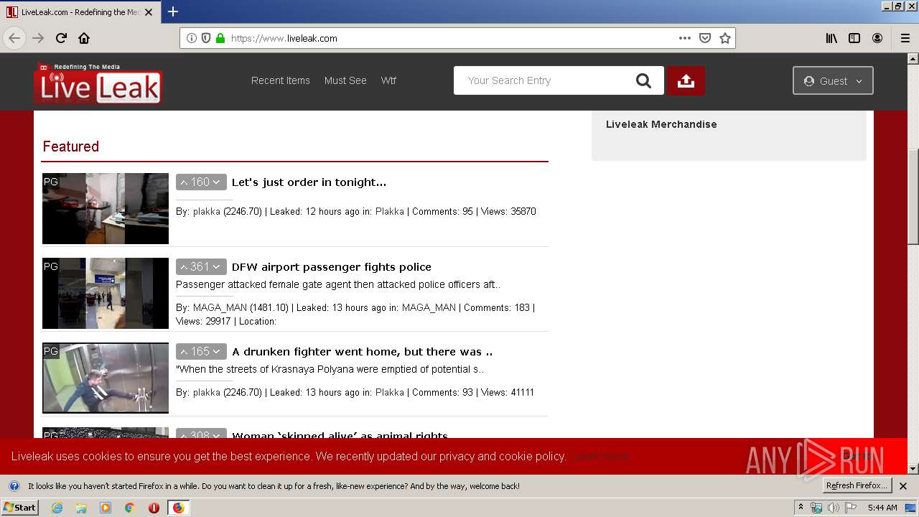Open the Windows Start menu
This screenshot has height=517, width=919.
(x=20, y=508)
